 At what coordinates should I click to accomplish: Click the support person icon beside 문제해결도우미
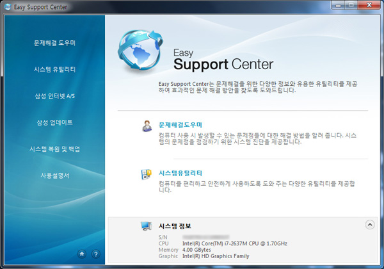[147, 126]
